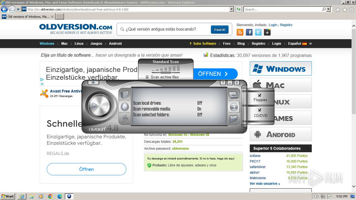Open the avast menu via eject button
The width and height of the screenshot is (356, 200).
point(93,82)
